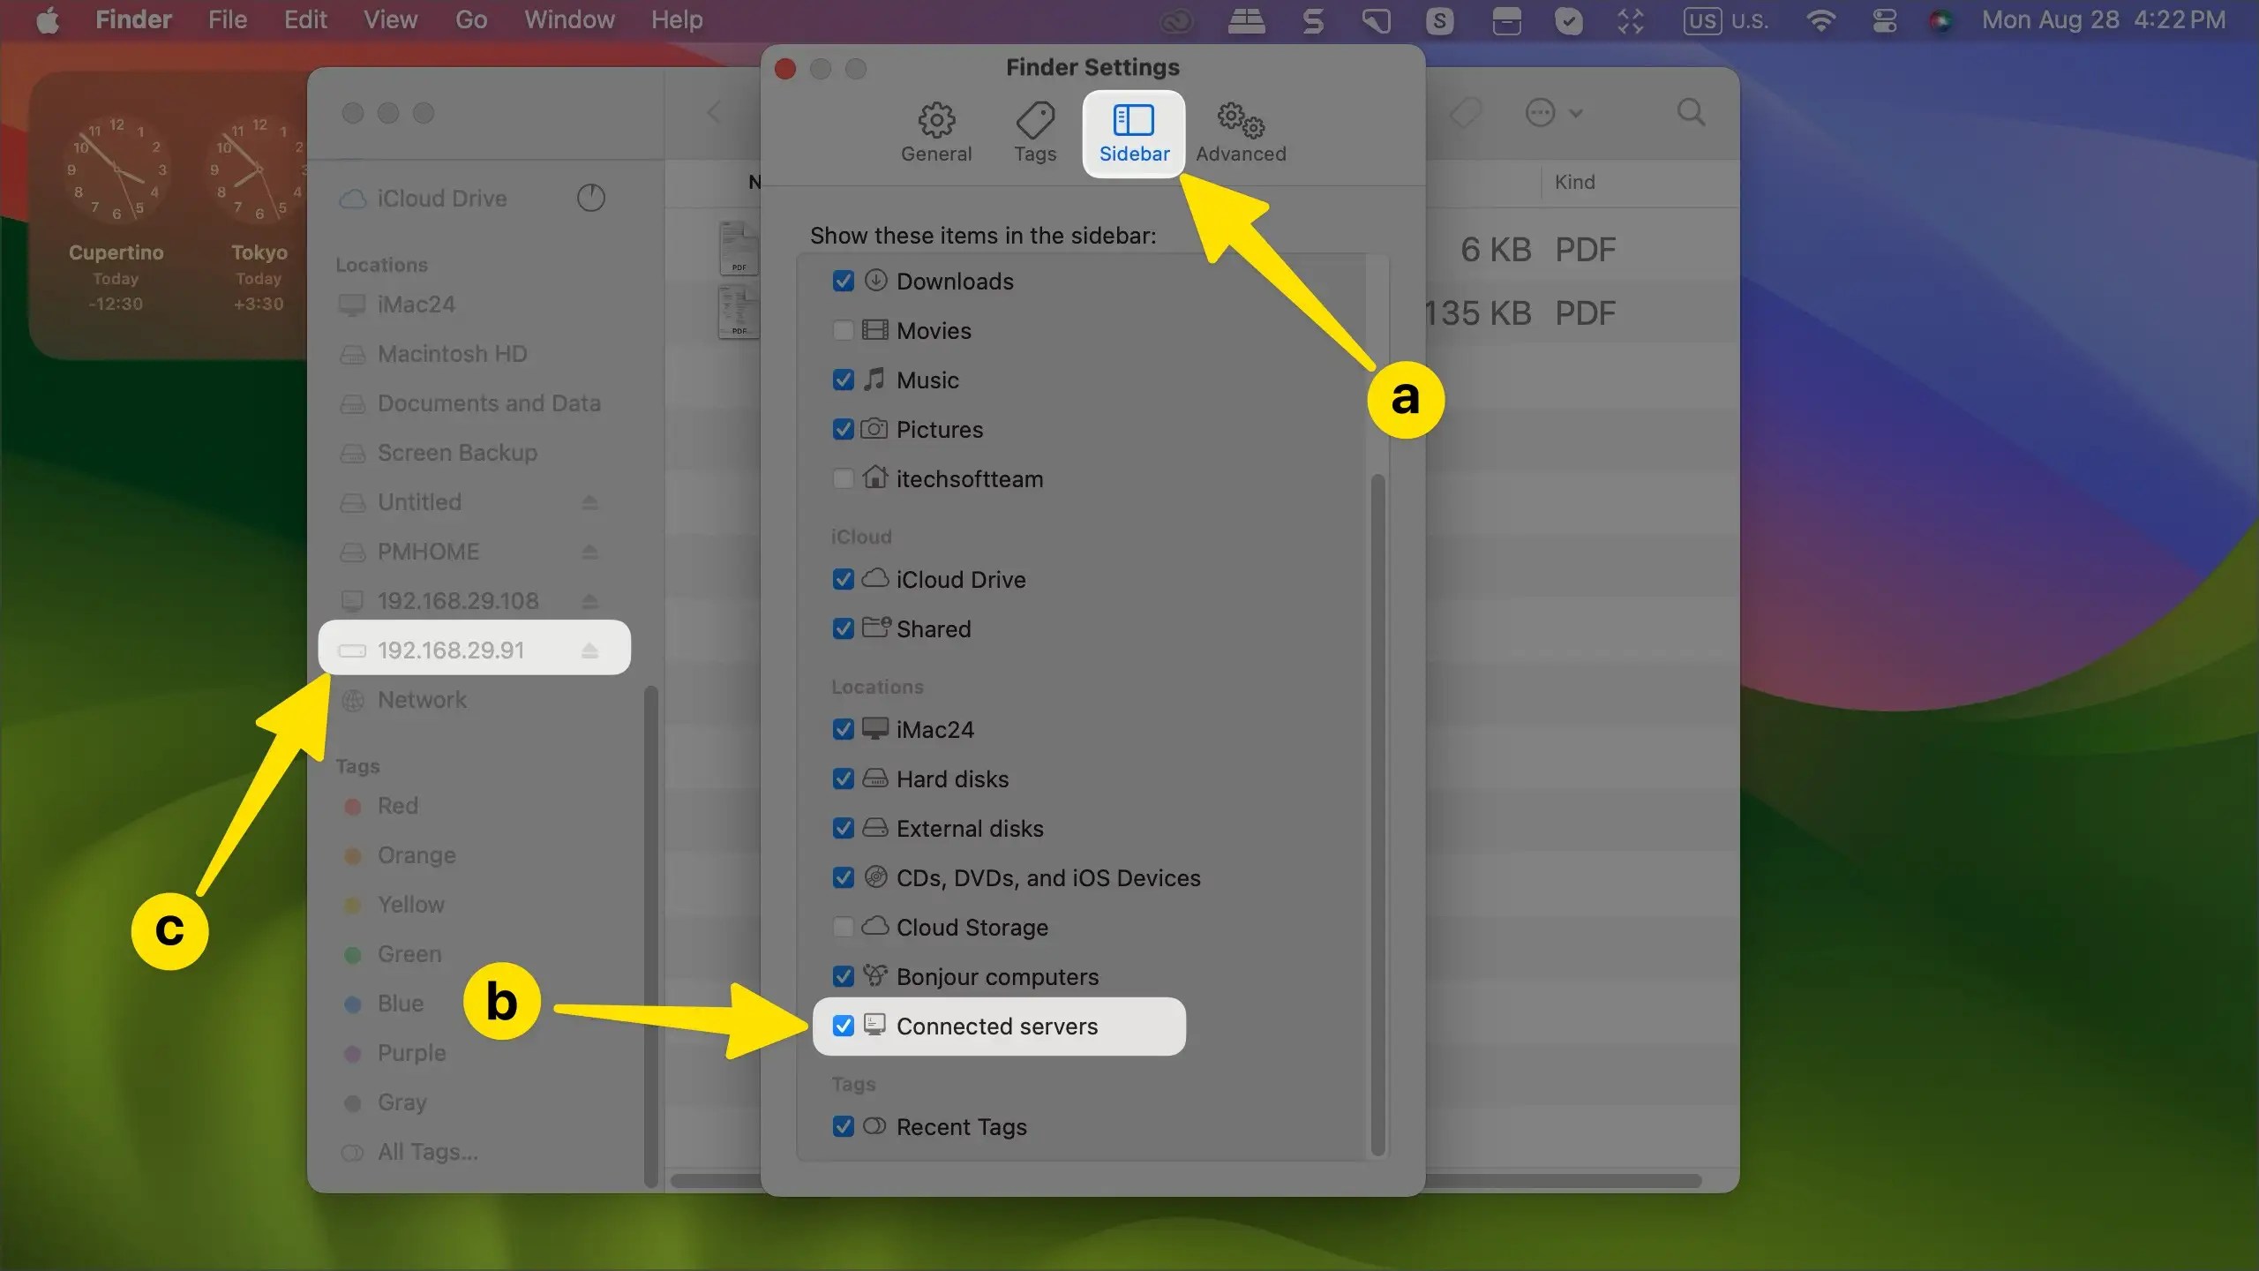This screenshot has width=2259, height=1271.
Task: Click the back navigation arrow
Action: click(x=713, y=112)
